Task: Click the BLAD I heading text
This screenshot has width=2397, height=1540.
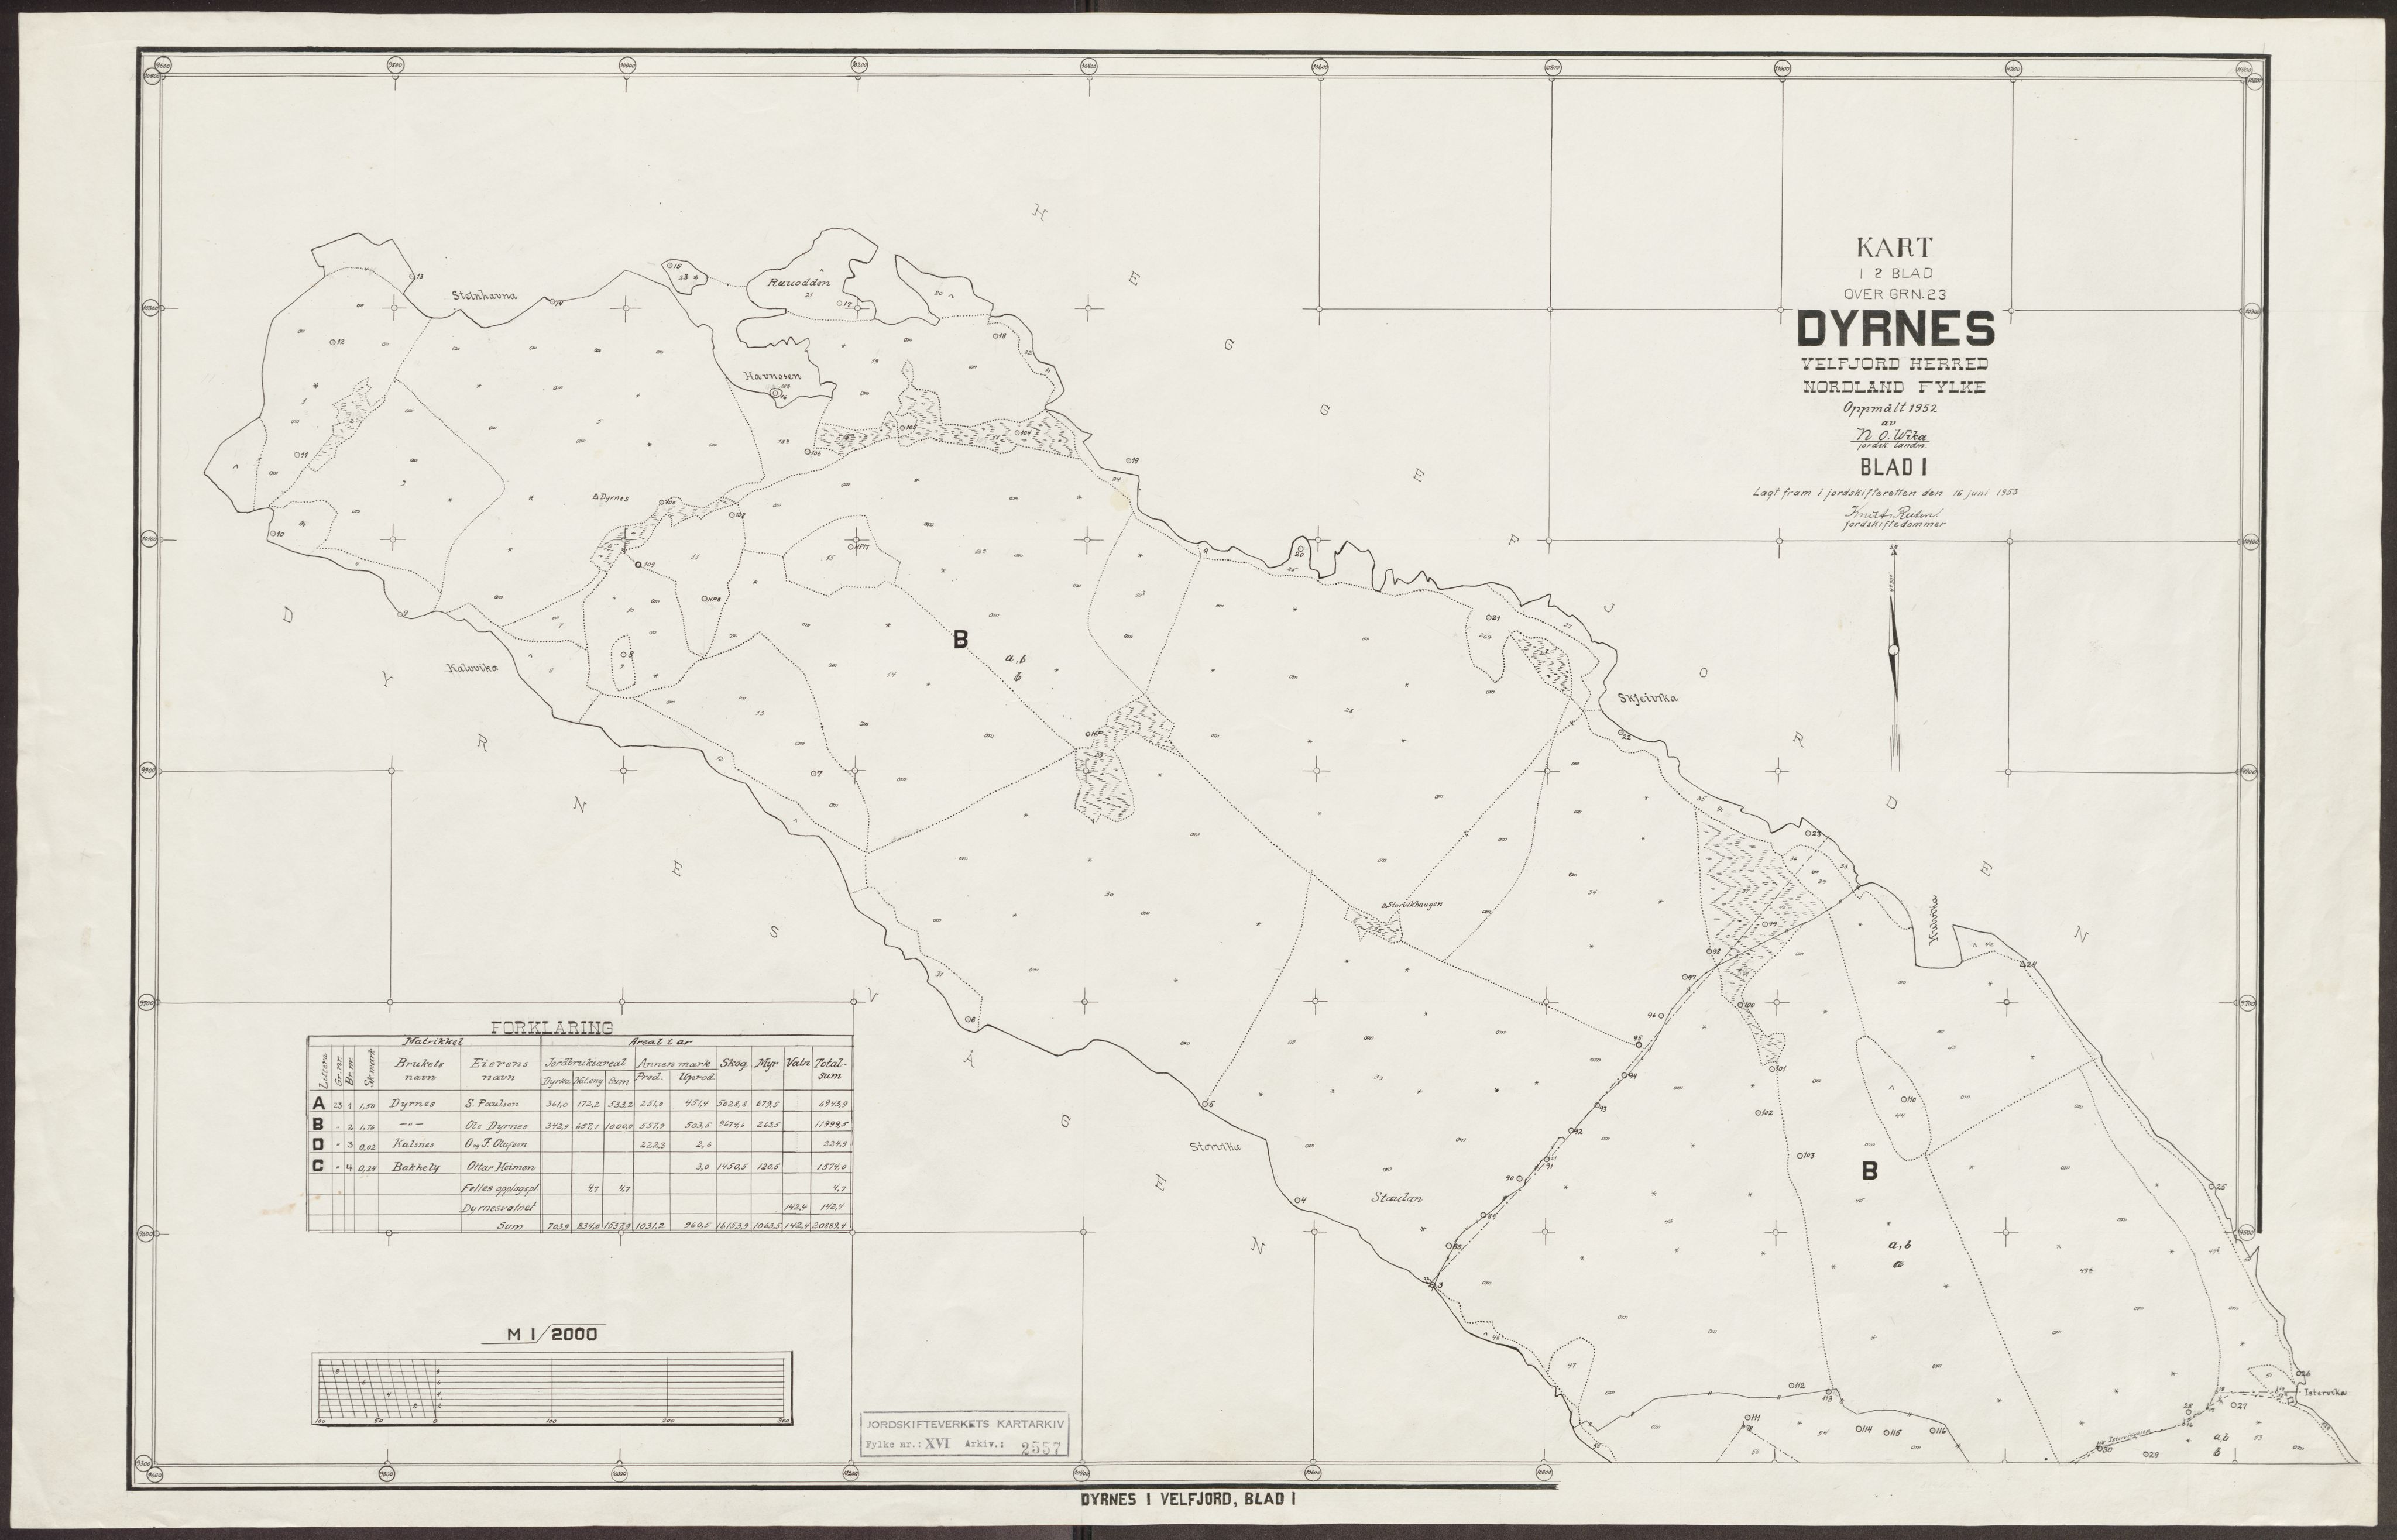Action: coord(1893,466)
